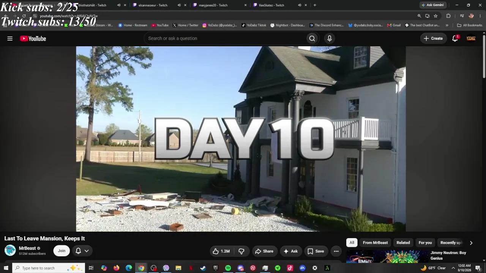Open YouTube notifications bell
This screenshot has height=273, width=486.
coord(455,38)
